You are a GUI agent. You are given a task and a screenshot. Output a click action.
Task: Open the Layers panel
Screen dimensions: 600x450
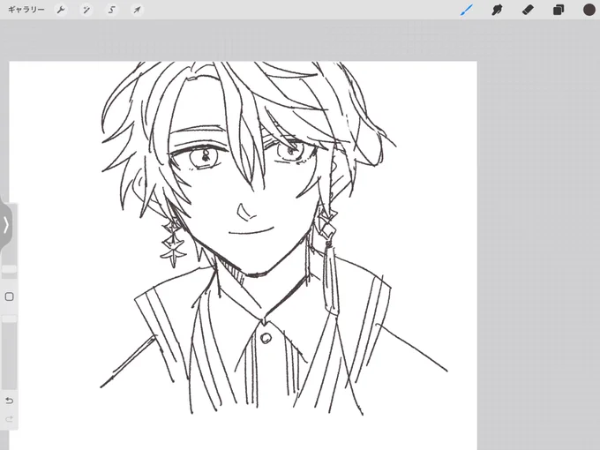[x=559, y=10]
